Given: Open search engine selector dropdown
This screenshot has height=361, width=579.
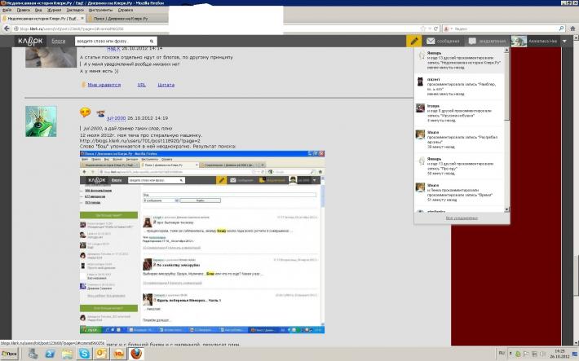Looking at the screenshot, I should tap(448, 29).
